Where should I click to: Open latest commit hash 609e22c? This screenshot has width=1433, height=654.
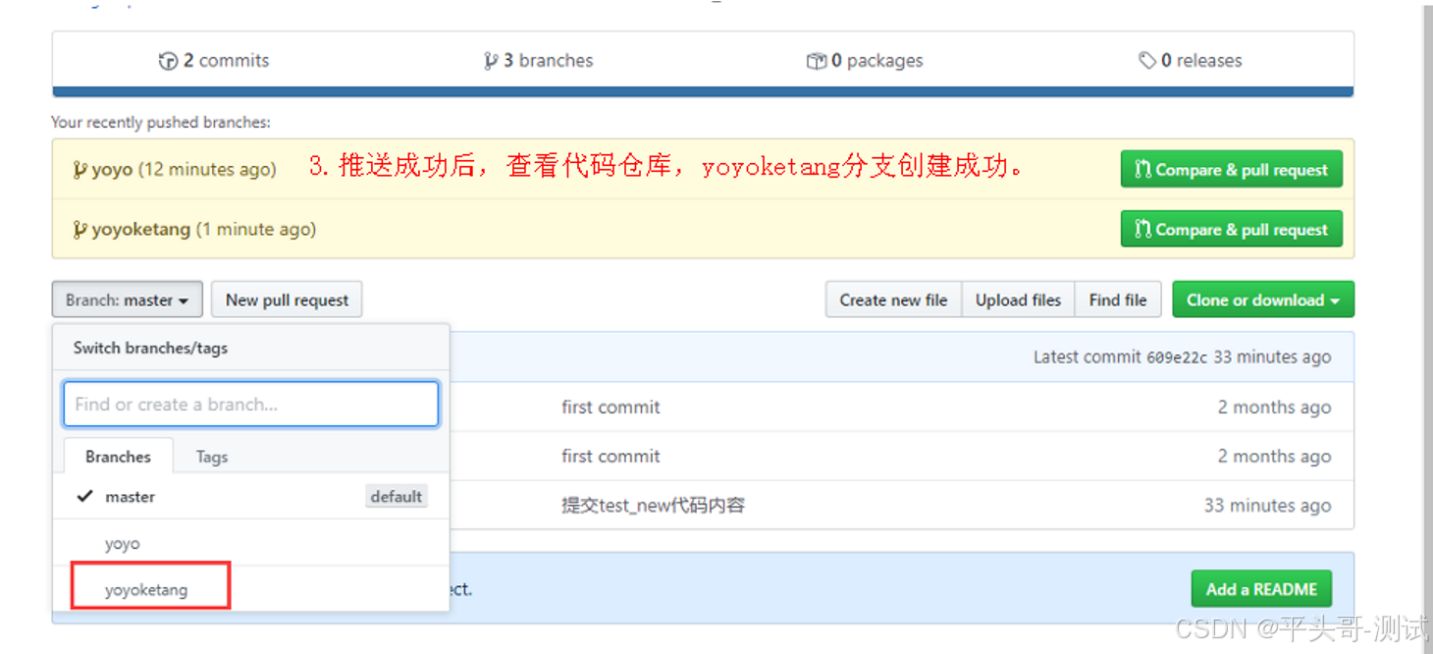point(1177,357)
